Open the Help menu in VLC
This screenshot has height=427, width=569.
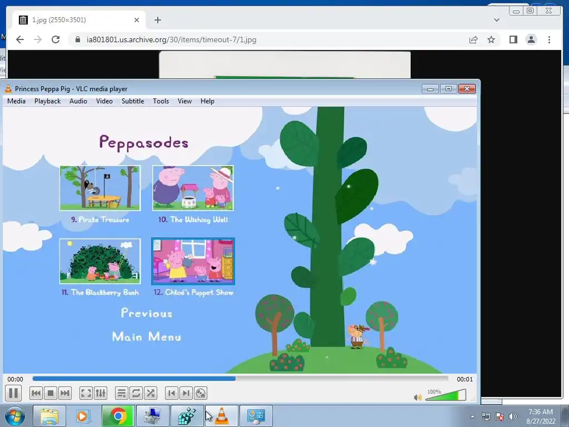click(x=208, y=101)
